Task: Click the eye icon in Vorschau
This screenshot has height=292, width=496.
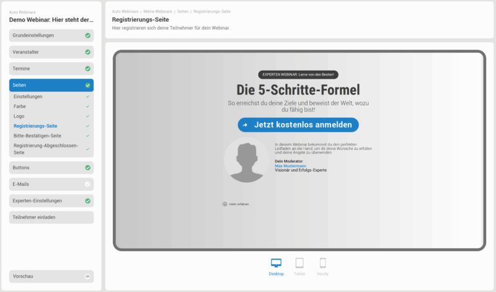Action: tap(87, 276)
